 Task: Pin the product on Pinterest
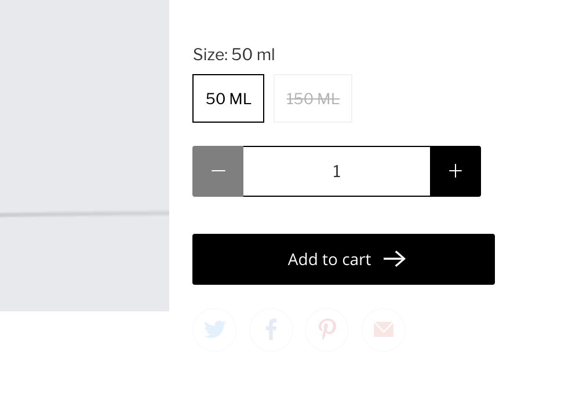327,330
